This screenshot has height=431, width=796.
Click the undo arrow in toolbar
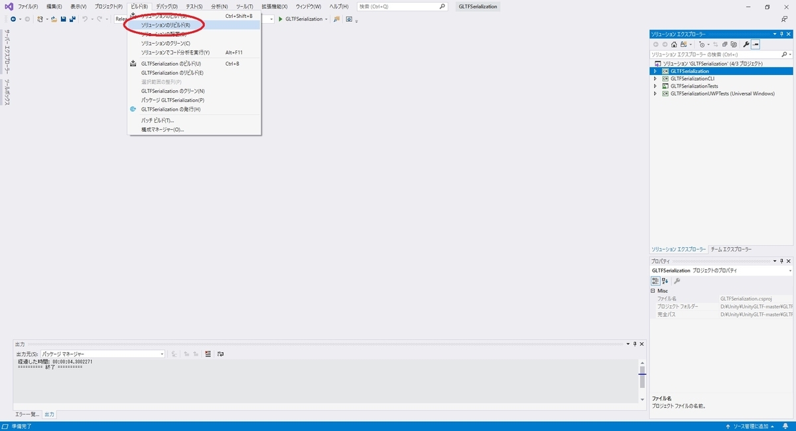[85, 19]
